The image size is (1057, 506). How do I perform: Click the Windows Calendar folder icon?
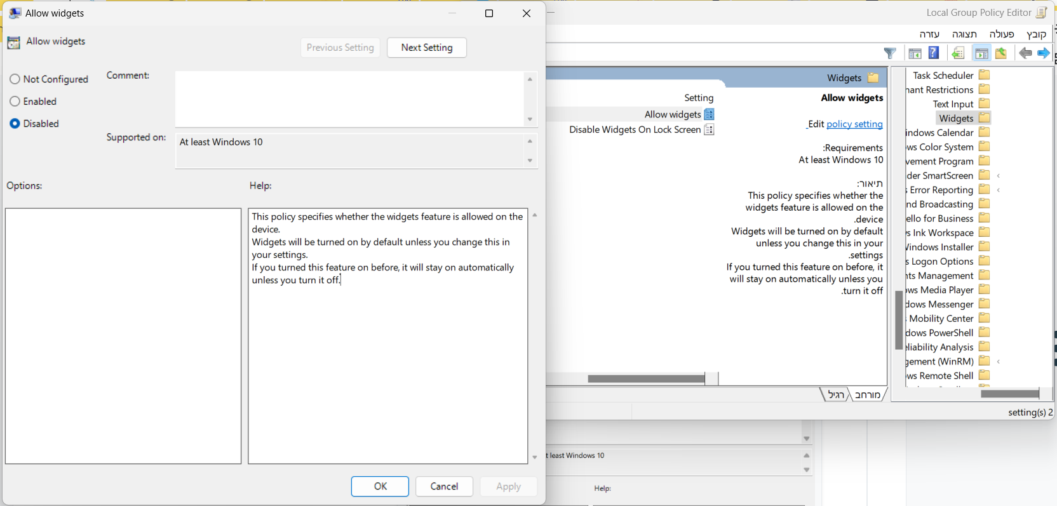[x=985, y=132]
